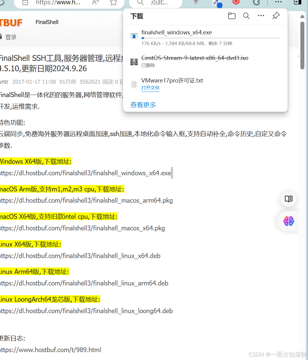Click the linux_loong64.deb download URL

pyautogui.click(x=86, y=311)
